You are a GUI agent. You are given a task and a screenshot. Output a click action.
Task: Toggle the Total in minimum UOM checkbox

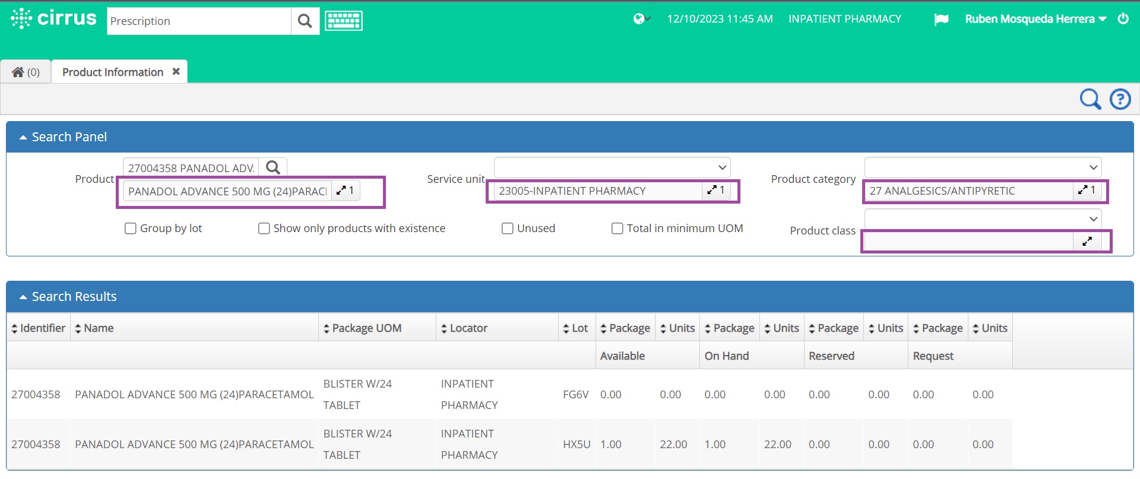(x=617, y=229)
